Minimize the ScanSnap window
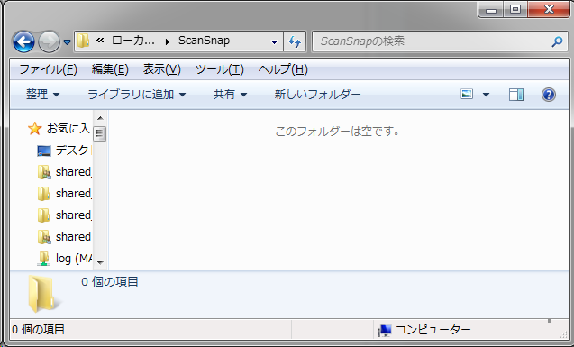Image resolution: width=574 pixels, height=347 pixels. point(491,10)
